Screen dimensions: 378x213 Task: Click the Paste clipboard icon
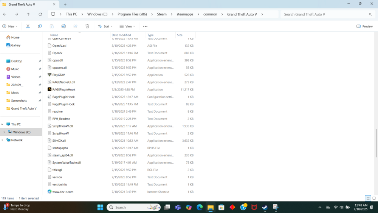click(x=51, y=26)
